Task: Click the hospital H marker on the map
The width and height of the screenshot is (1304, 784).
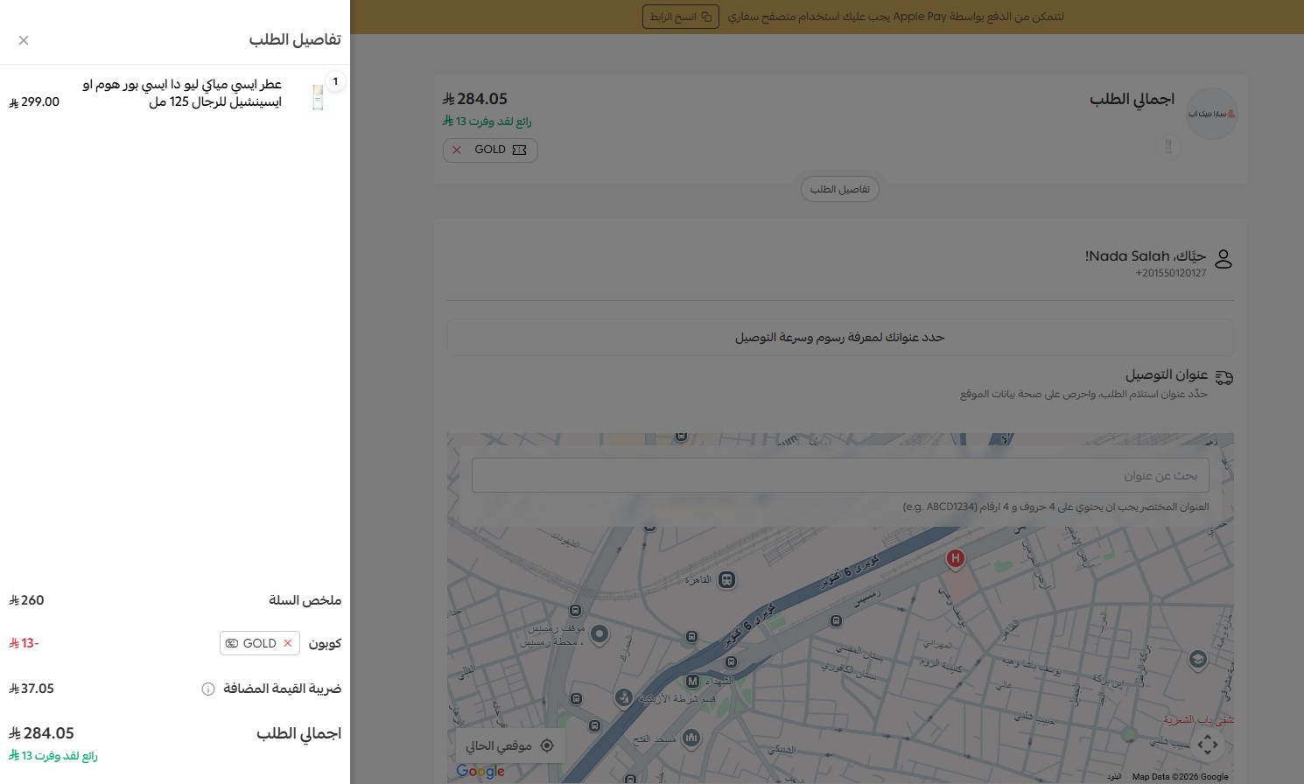Action: click(956, 558)
